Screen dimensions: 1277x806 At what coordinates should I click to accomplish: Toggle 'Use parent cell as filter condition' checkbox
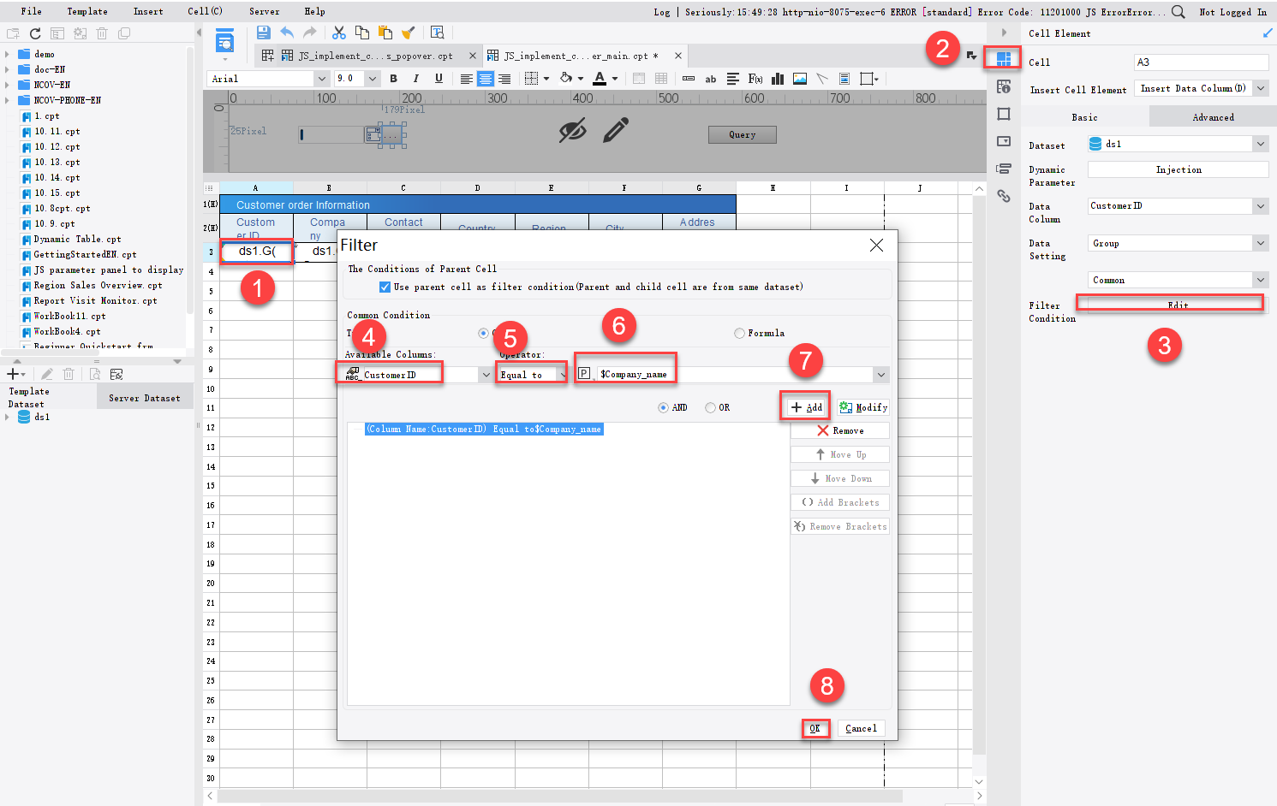[385, 287]
